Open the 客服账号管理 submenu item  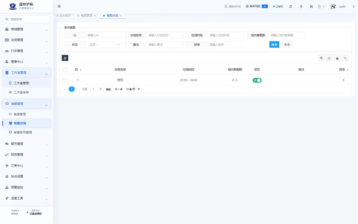tap(26, 132)
